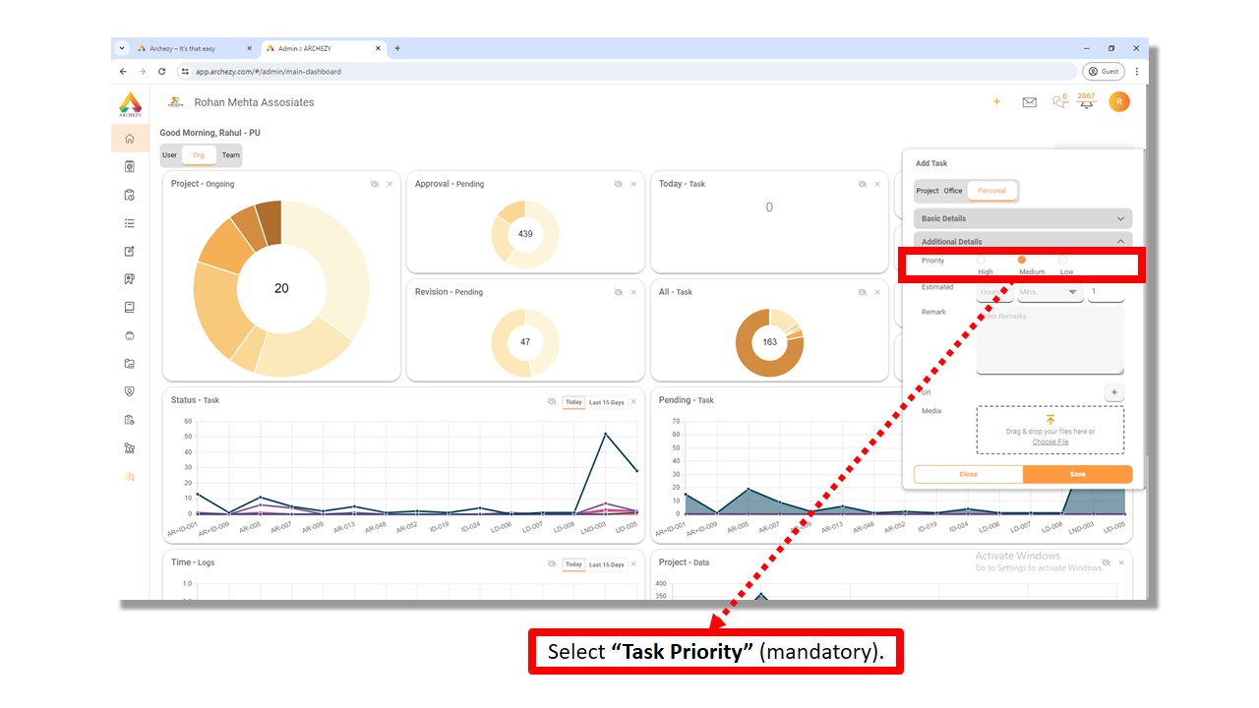This screenshot has width=1259, height=708.
Task: Click the orange plus icon in header
Action: pyautogui.click(x=996, y=101)
